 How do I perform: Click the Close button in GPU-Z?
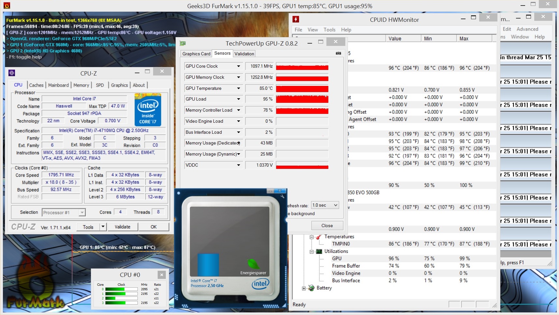327,226
